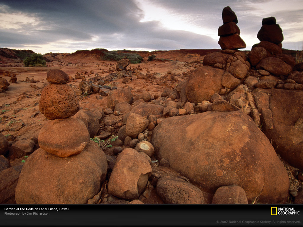This screenshot has width=303, height=227.
Task: Click the small distant cairn in image center
Action: pyautogui.click(x=123, y=64)
